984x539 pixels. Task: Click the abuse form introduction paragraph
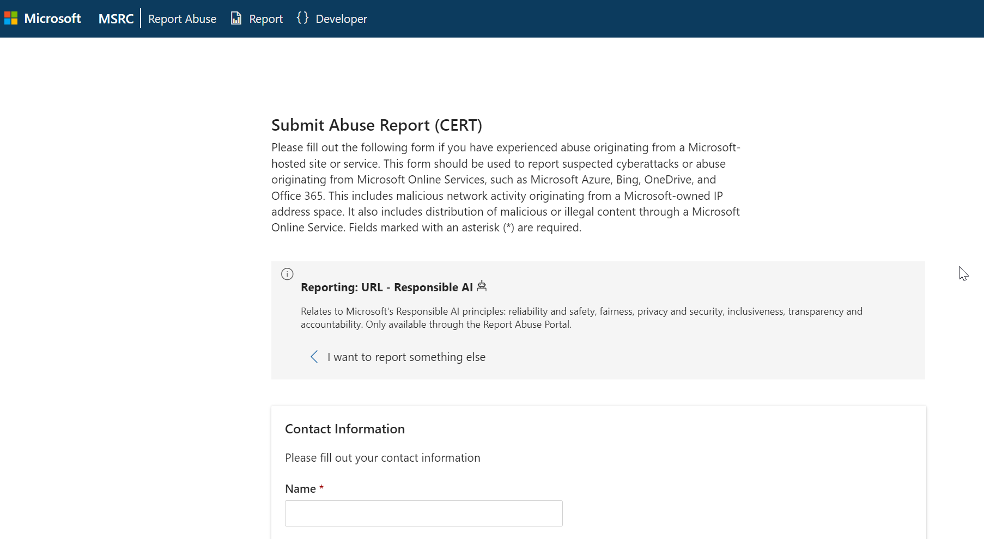(506, 187)
